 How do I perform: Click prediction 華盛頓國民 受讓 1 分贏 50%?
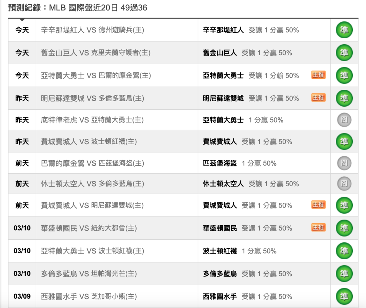click(x=247, y=228)
